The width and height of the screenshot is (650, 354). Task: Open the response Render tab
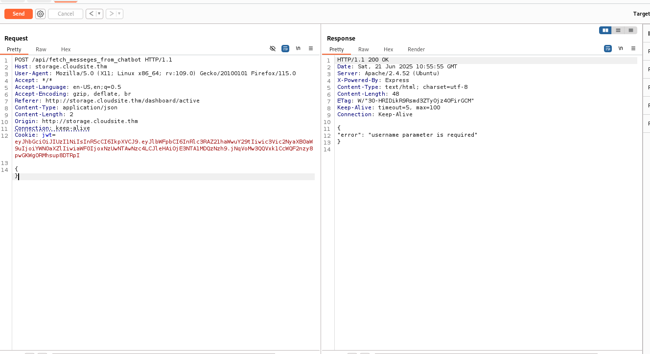(416, 49)
